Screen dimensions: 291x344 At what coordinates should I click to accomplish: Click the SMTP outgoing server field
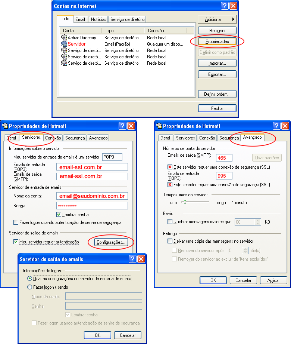(92, 176)
